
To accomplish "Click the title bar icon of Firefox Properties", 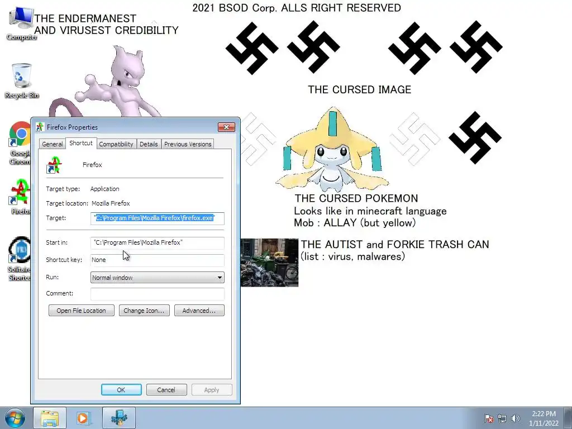I will pyautogui.click(x=40, y=127).
